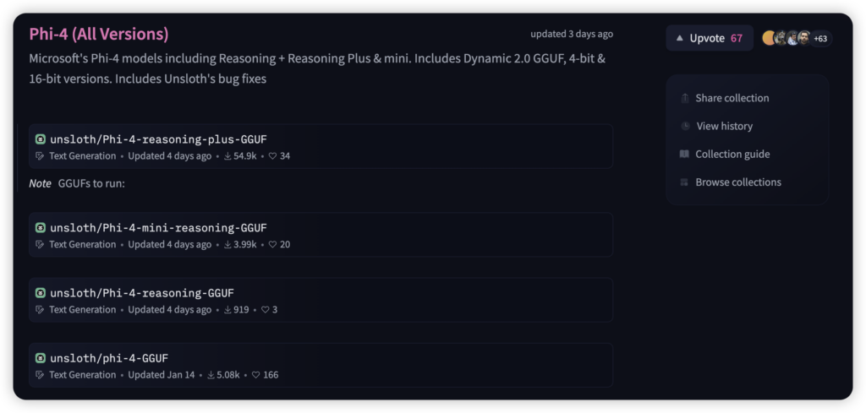Viewport: 866px width, 413px height.
Task: Click the '54.9k' download count
Action: click(244, 156)
